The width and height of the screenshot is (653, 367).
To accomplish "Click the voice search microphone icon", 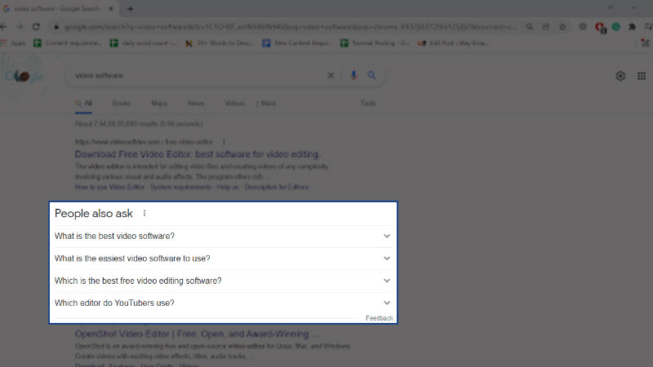I will [x=353, y=76].
